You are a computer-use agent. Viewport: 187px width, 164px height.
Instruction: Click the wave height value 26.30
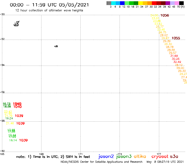pos(168,44)
